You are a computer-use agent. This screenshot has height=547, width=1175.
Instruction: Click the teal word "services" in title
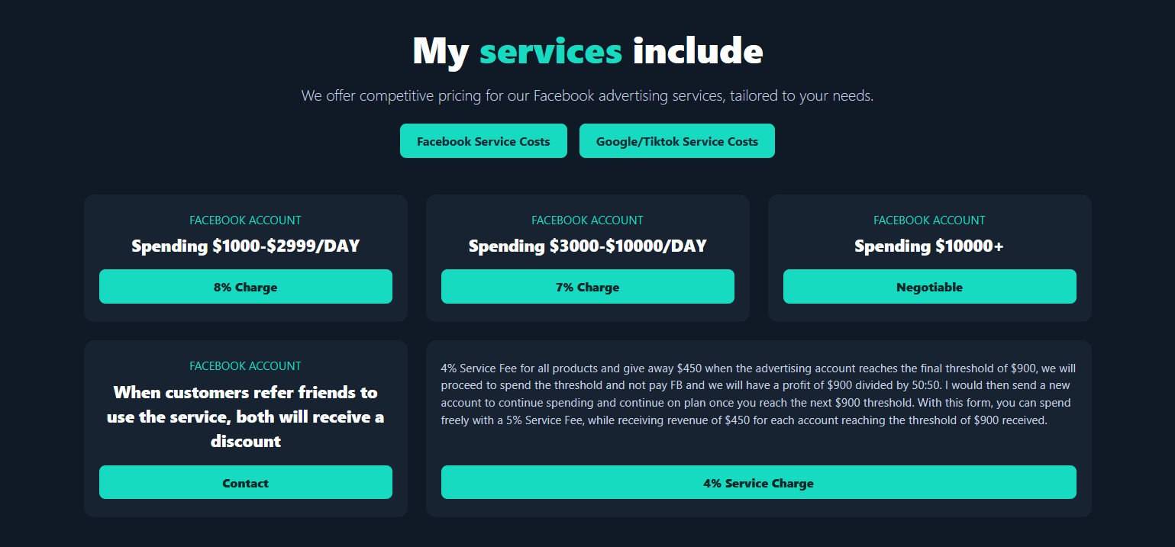point(550,51)
